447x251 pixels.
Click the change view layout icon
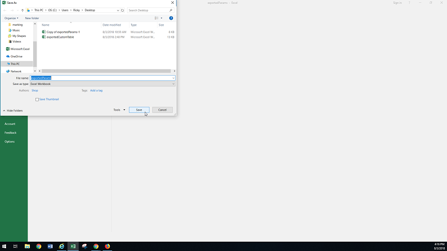[x=157, y=18]
